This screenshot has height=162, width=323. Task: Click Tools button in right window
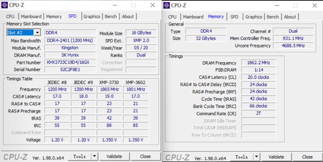point(242,157)
